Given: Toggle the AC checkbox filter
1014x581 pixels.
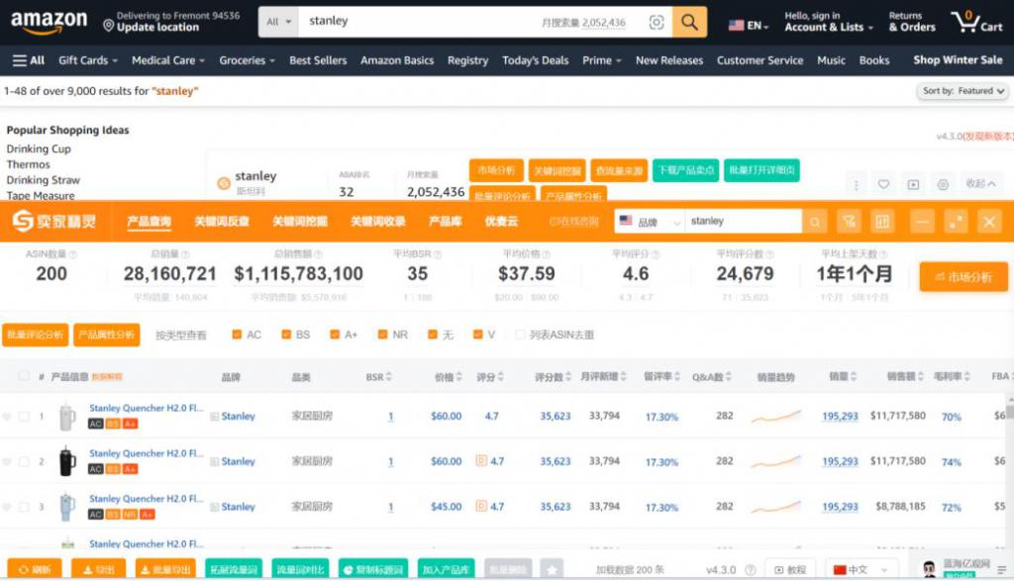Looking at the screenshot, I should (237, 335).
